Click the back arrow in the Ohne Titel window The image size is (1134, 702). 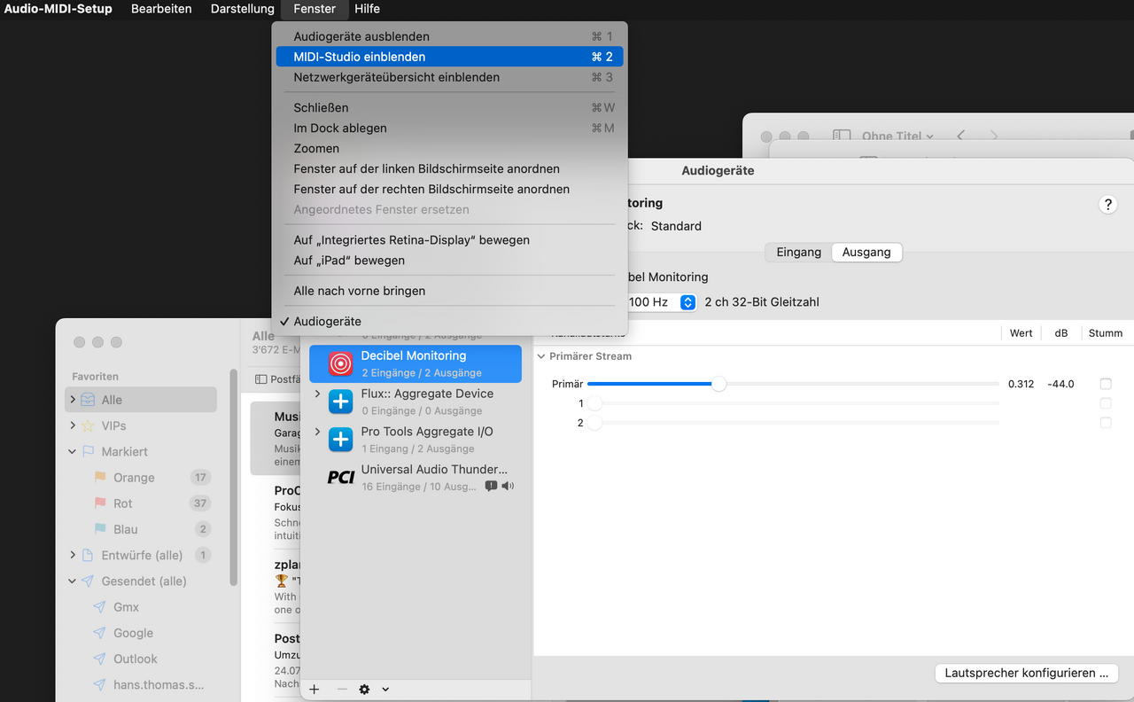961,136
